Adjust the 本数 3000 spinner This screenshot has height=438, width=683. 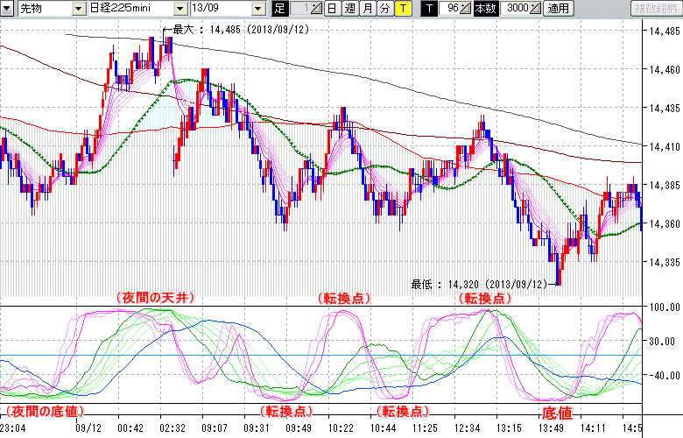coord(536,9)
